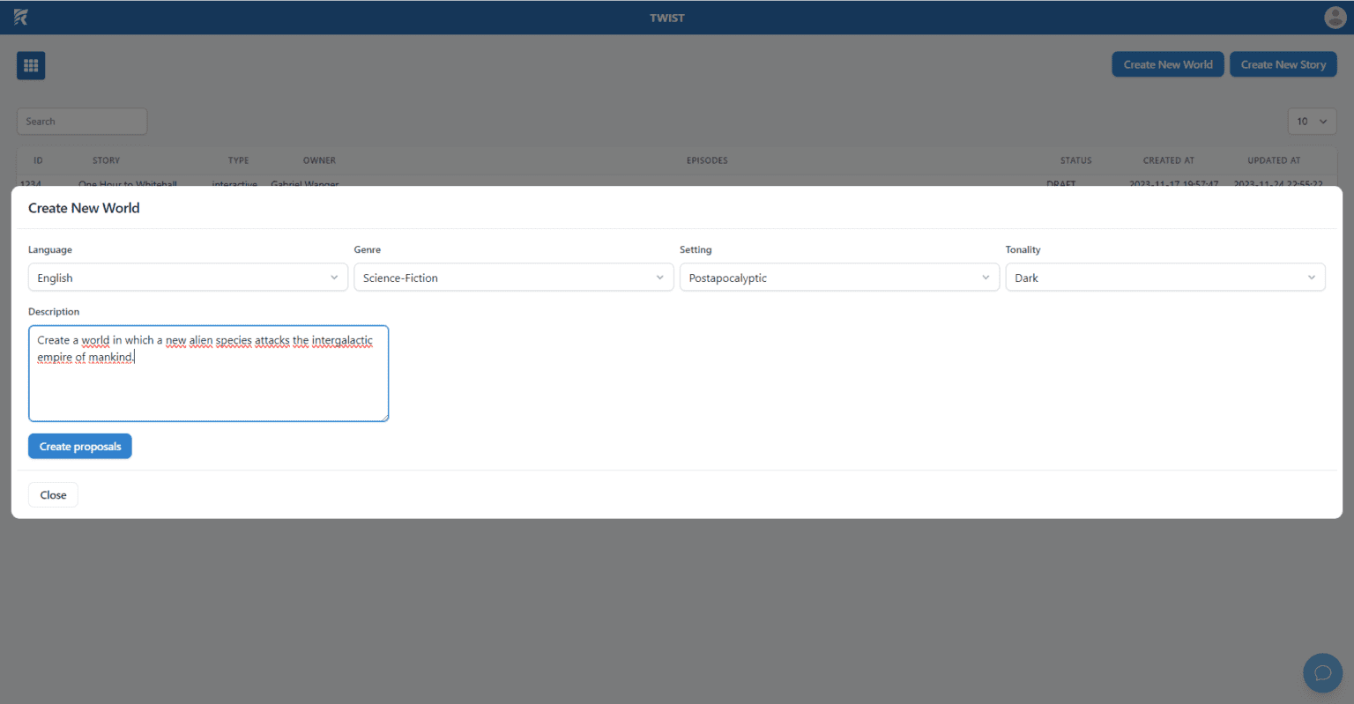Viewport: 1354px width, 704px height.
Task: Close the Create New World dialog
Action: click(52, 494)
